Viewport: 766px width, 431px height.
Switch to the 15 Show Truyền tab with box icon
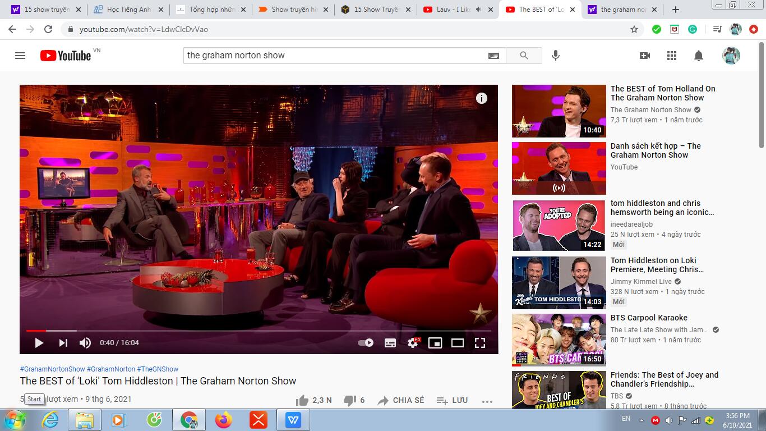point(375,10)
